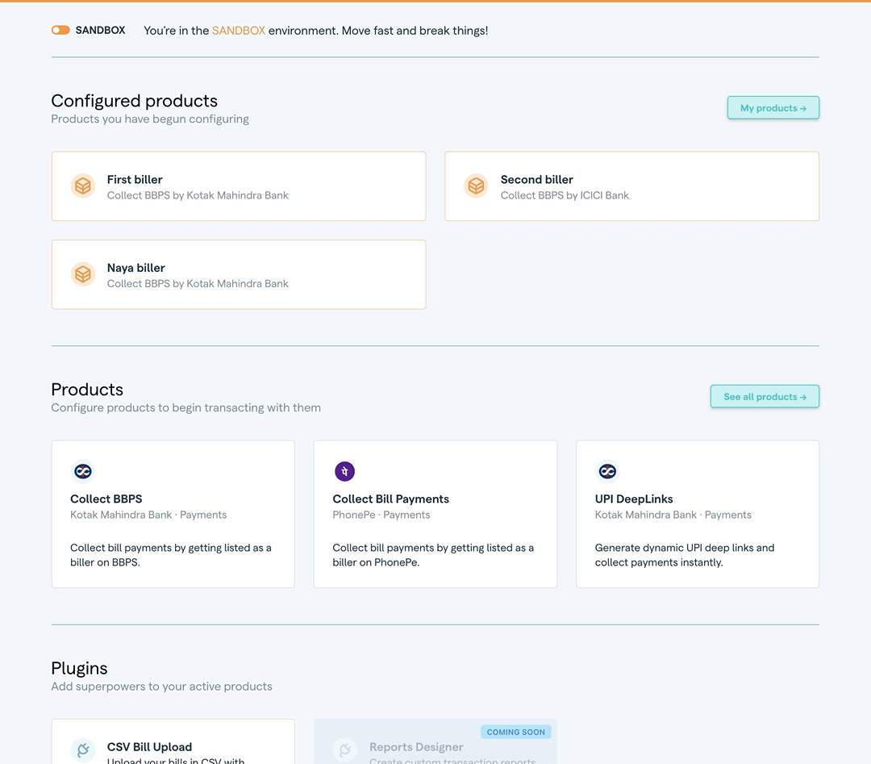
Task: Click the CSV Bill Upload plug icon
Action: pyautogui.click(x=83, y=749)
